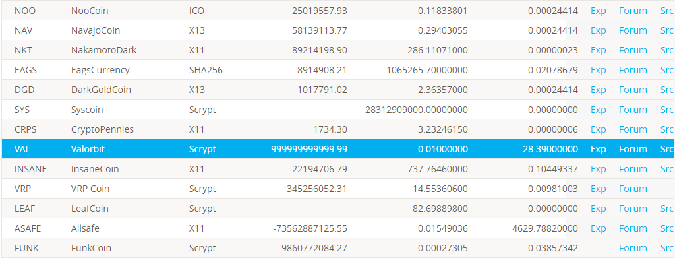
Task: Select the Syscoin row name
Action: pos(87,110)
